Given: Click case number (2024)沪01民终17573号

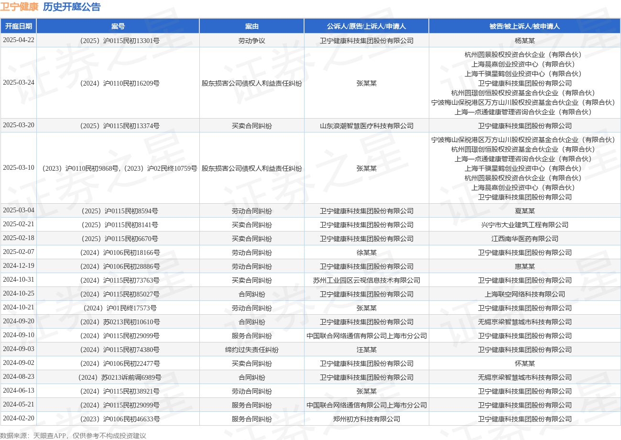Looking at the screenshot, I should point(118,308).
